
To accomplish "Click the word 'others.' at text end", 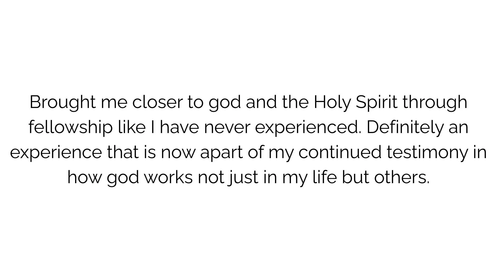I will click(402, 177).
